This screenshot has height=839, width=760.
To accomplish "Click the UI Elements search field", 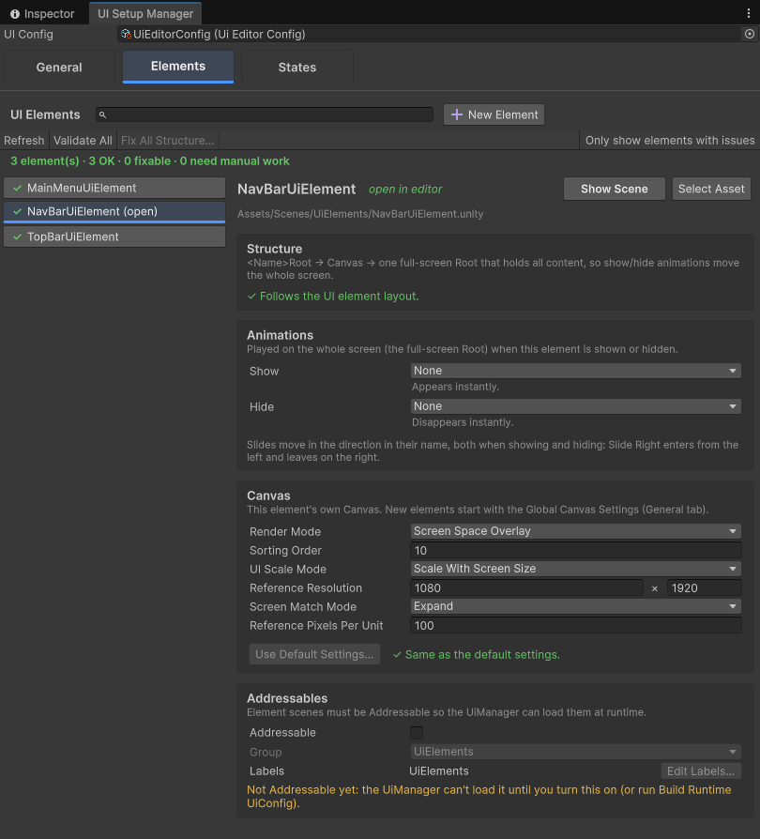I will tap(265, 114).
